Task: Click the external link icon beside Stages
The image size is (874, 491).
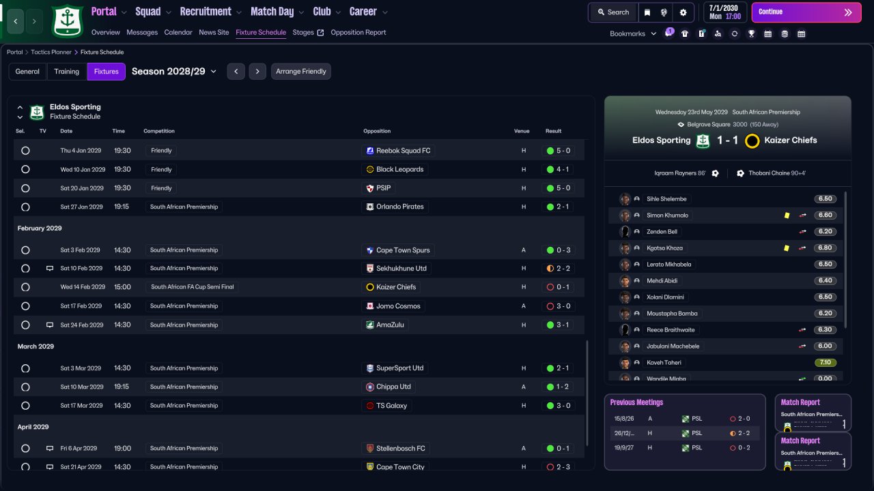Action: (x=320, y=33)
